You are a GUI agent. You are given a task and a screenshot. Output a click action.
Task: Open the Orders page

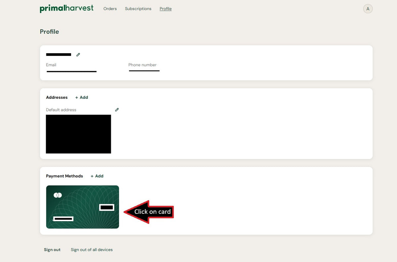[x=110, y=9]
